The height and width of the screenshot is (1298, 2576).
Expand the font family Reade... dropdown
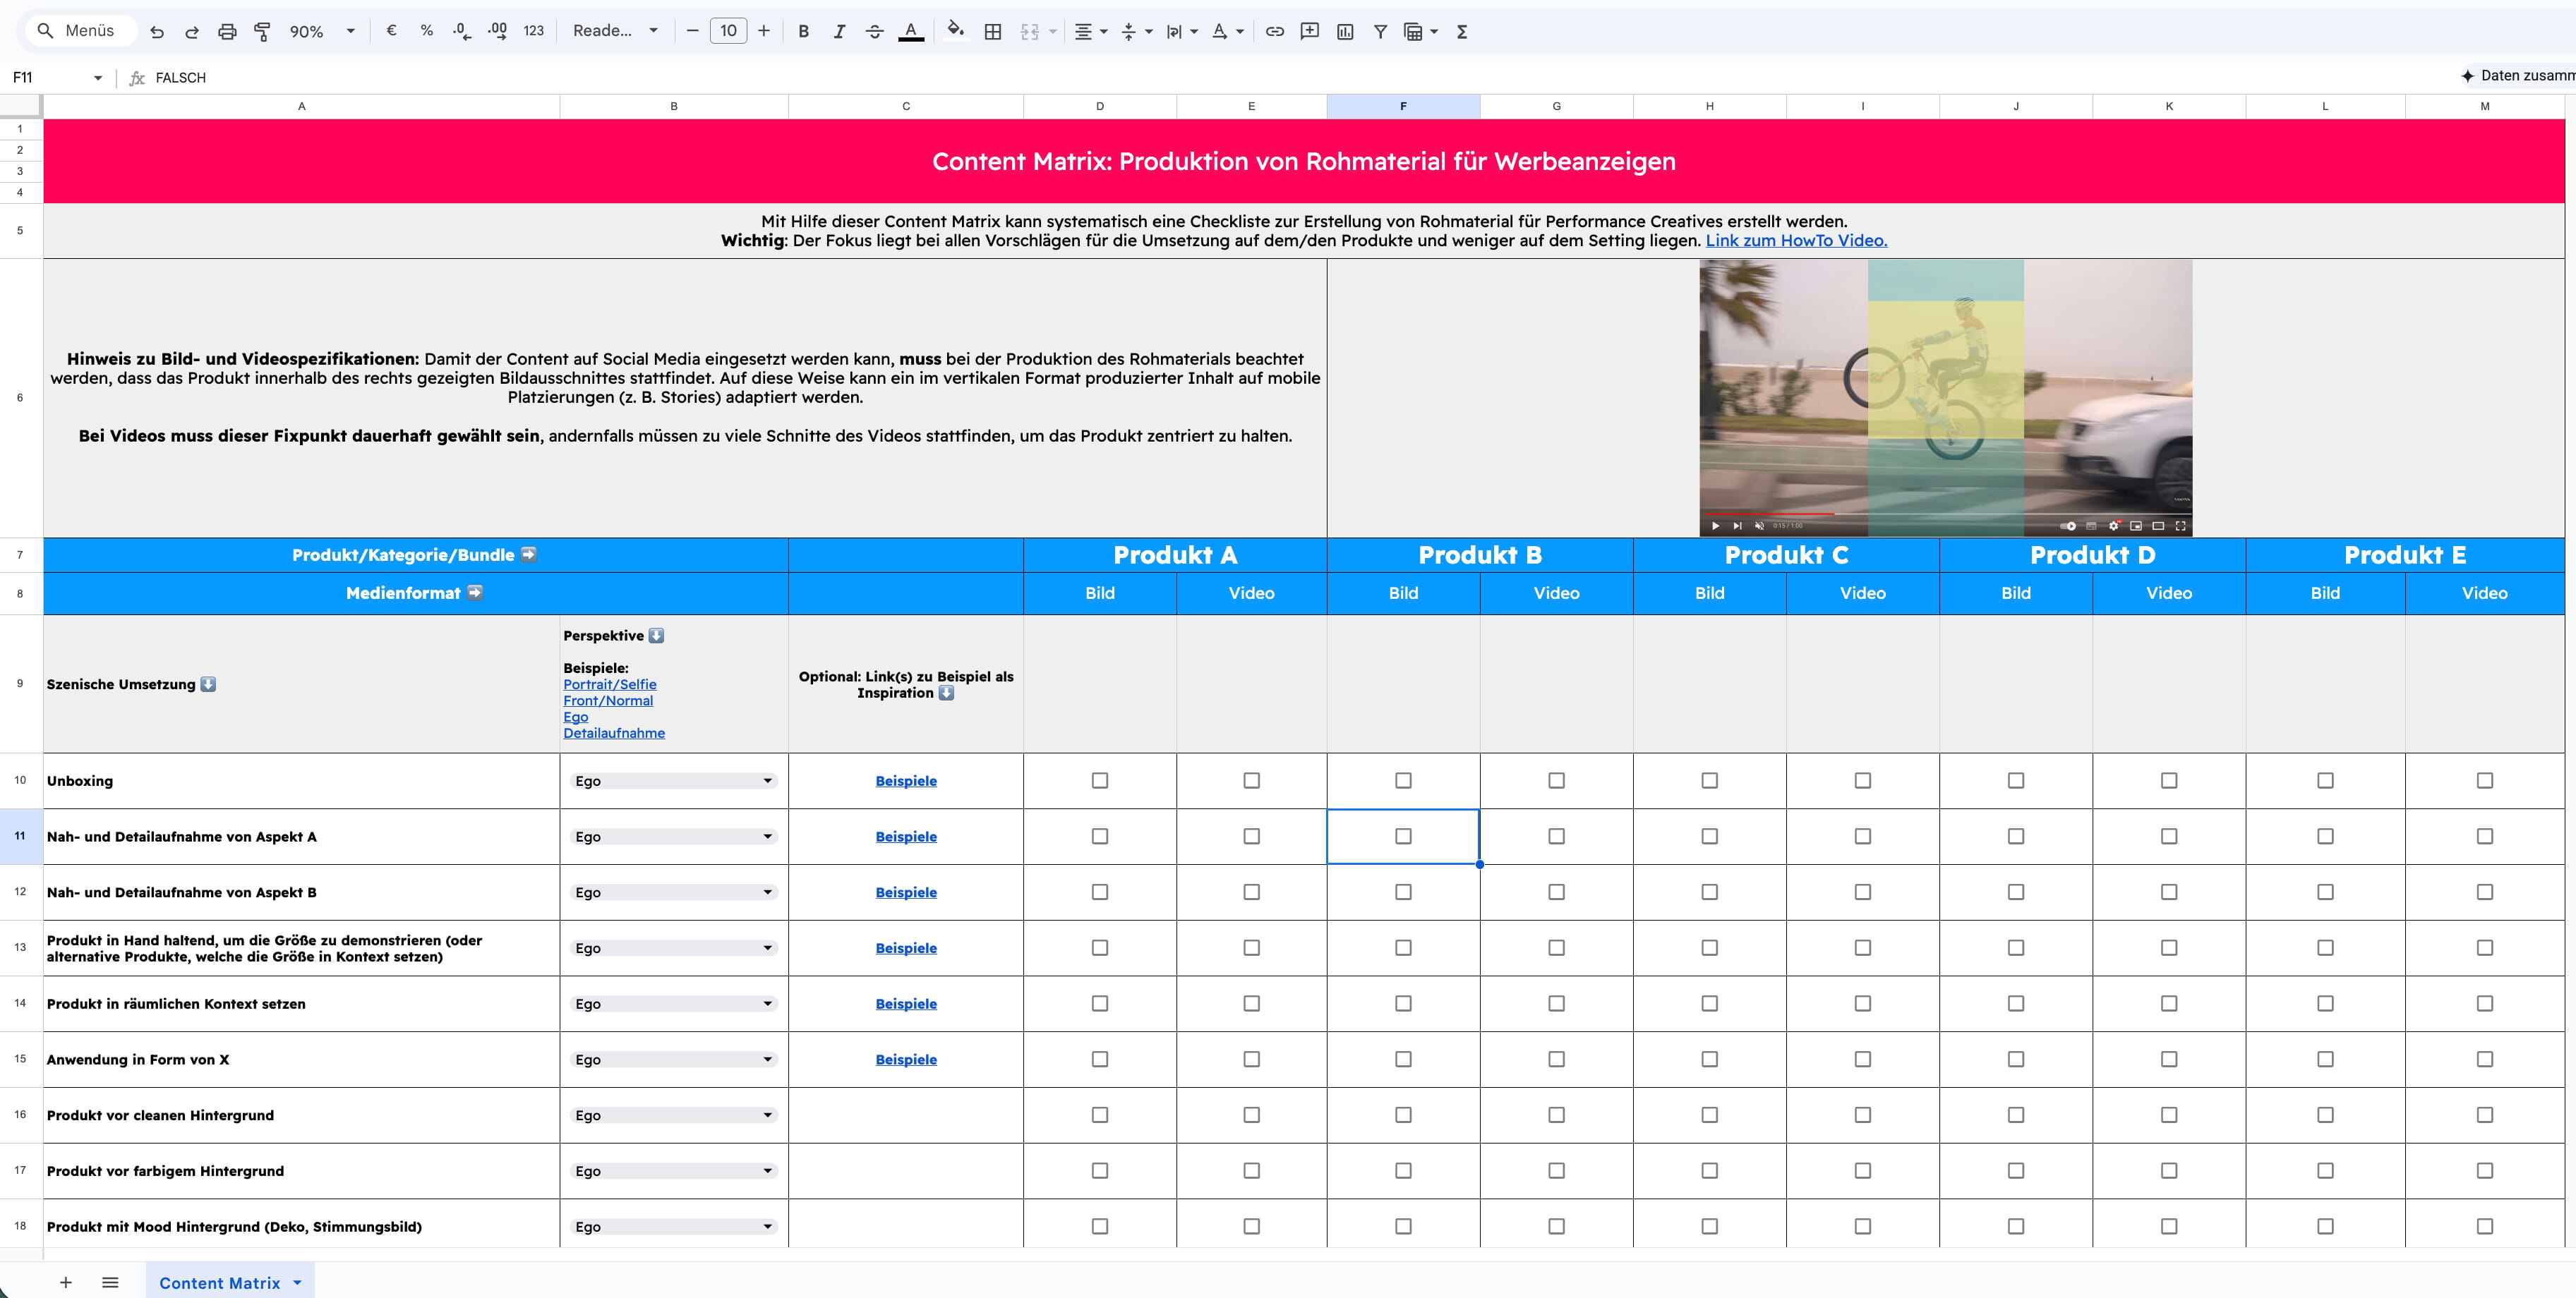tap(653, 31)
